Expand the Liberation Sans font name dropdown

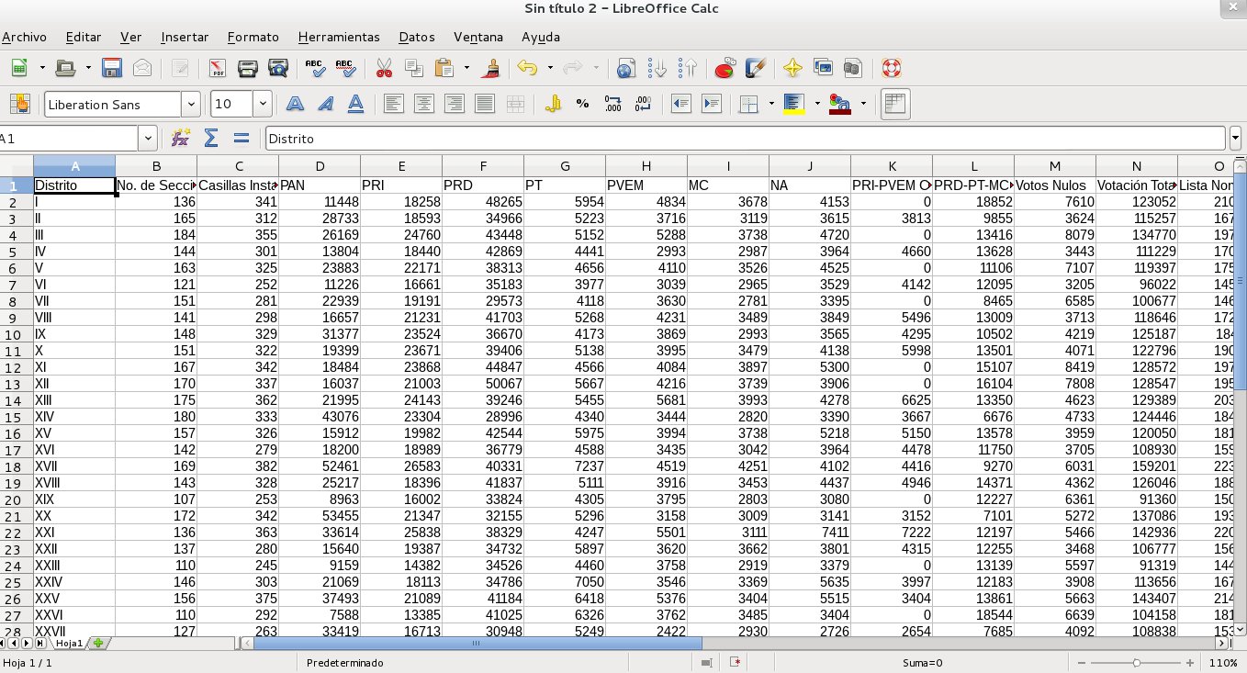coord(190,104)
